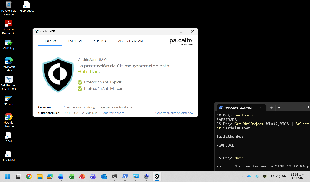Close the Cortex XDR window
The image size is (310, 182).
click(x=192, y=31)
